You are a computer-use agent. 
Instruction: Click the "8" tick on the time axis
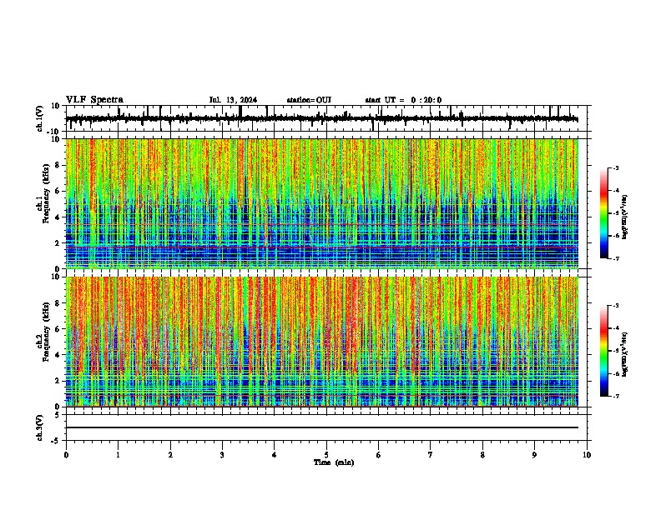click(482, 455)
